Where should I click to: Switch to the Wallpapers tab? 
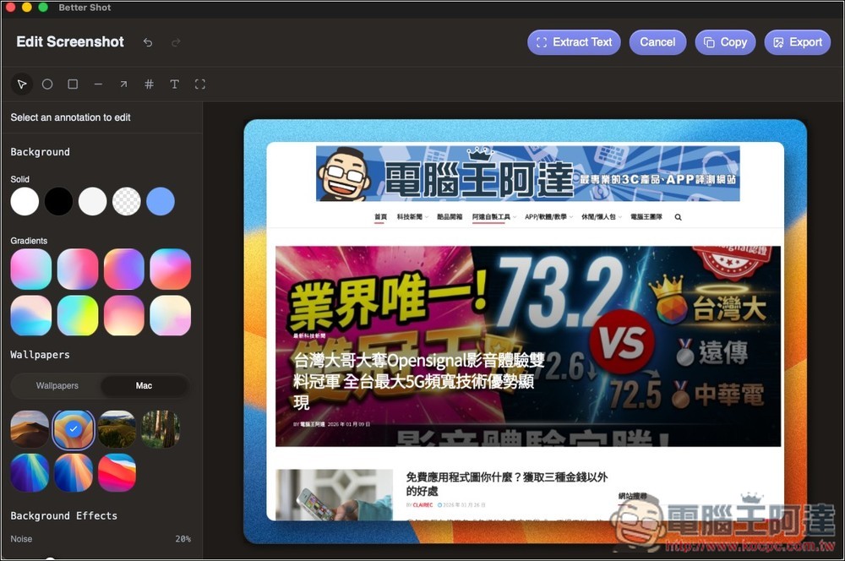[57, 385]
